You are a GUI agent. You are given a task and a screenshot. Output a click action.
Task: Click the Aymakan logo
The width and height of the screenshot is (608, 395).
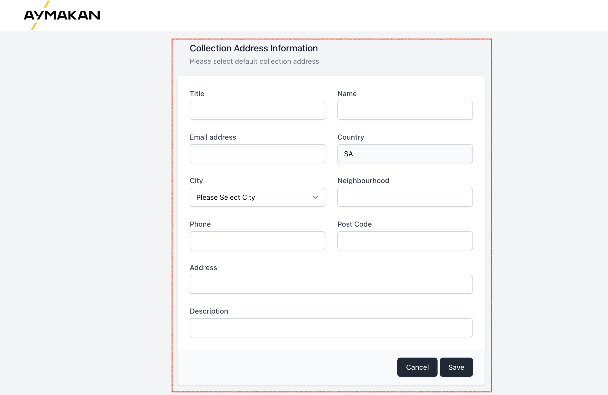pyautogui.click(x=61, y=15)
